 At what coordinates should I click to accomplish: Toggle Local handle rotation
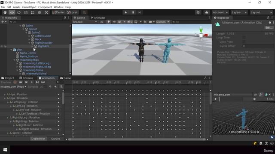pos(72,12)
